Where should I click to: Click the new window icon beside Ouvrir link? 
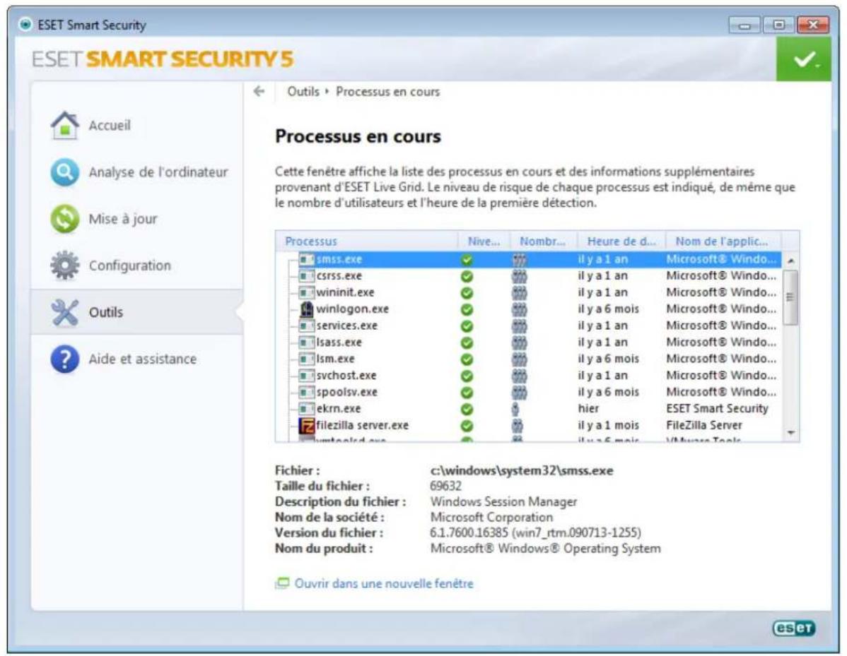[x=282, y=583]
